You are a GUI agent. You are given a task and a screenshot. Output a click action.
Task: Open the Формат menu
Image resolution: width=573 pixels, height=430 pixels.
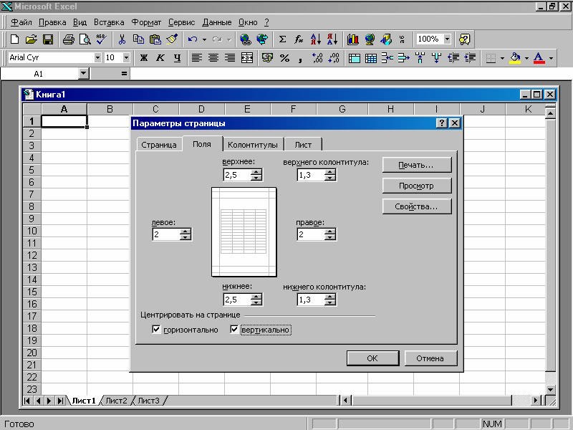point(146,22)
